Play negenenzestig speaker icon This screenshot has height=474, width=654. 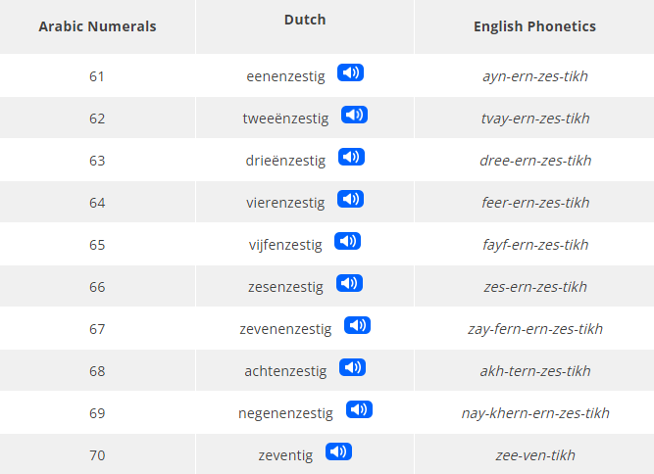(359, 409)
